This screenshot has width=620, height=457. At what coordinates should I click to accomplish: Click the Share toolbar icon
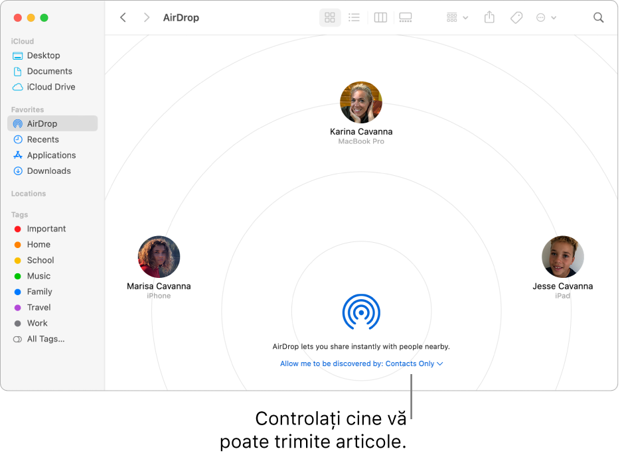click(x=489, y=17)
